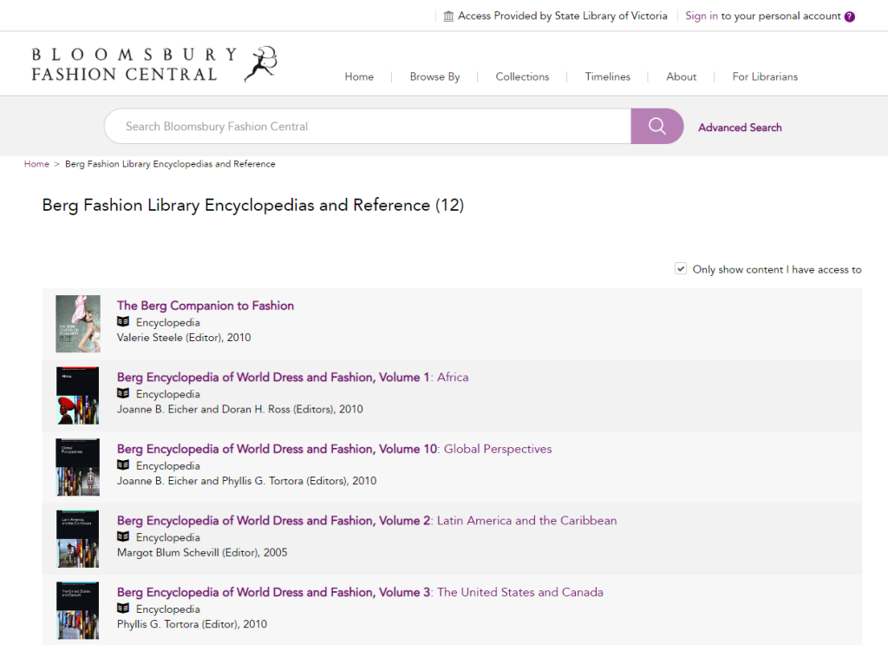888x645 pixels.
Task: Click encyclopedia book icon under Berg Companion
Action: [123, 322]
